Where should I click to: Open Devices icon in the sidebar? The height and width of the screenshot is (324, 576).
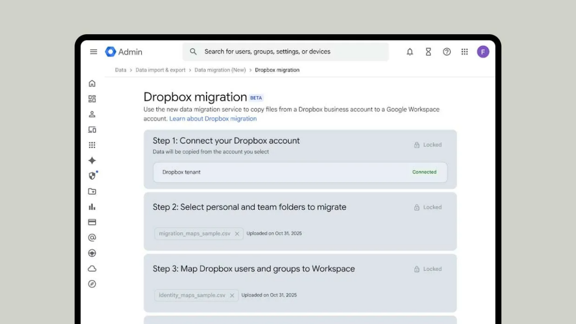[x=92, y=130]
